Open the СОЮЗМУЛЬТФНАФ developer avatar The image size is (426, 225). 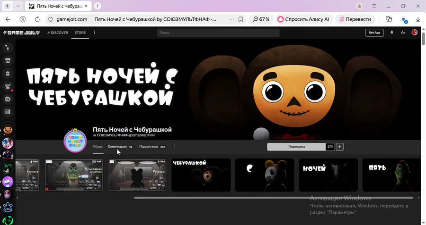tap(75, 141)
